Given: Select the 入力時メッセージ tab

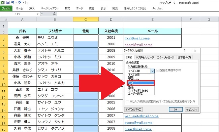Looking at the screenshot, I should (x=145, y=57).
